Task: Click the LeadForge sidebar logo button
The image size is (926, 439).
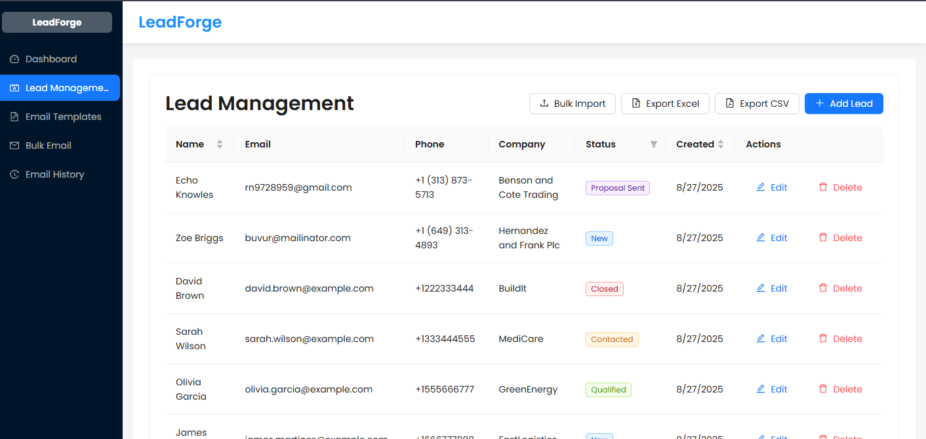Action: 57,22
